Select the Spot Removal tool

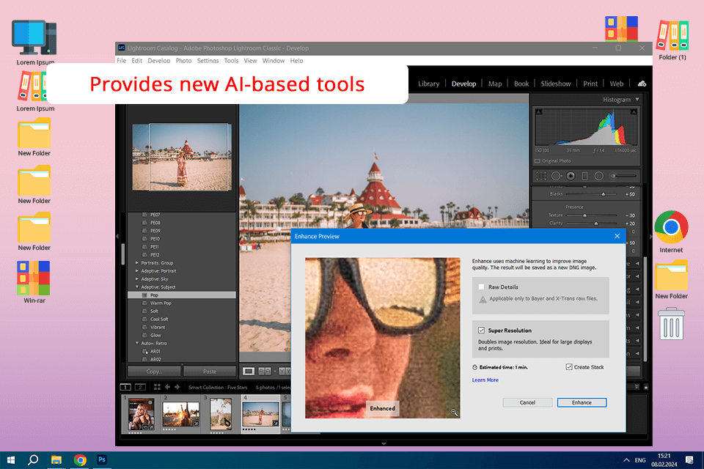point(556,176)
